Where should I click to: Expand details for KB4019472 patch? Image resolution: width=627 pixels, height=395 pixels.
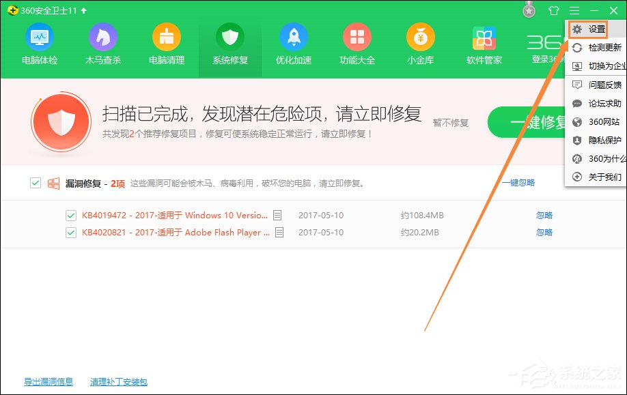[x=278, y=215]
